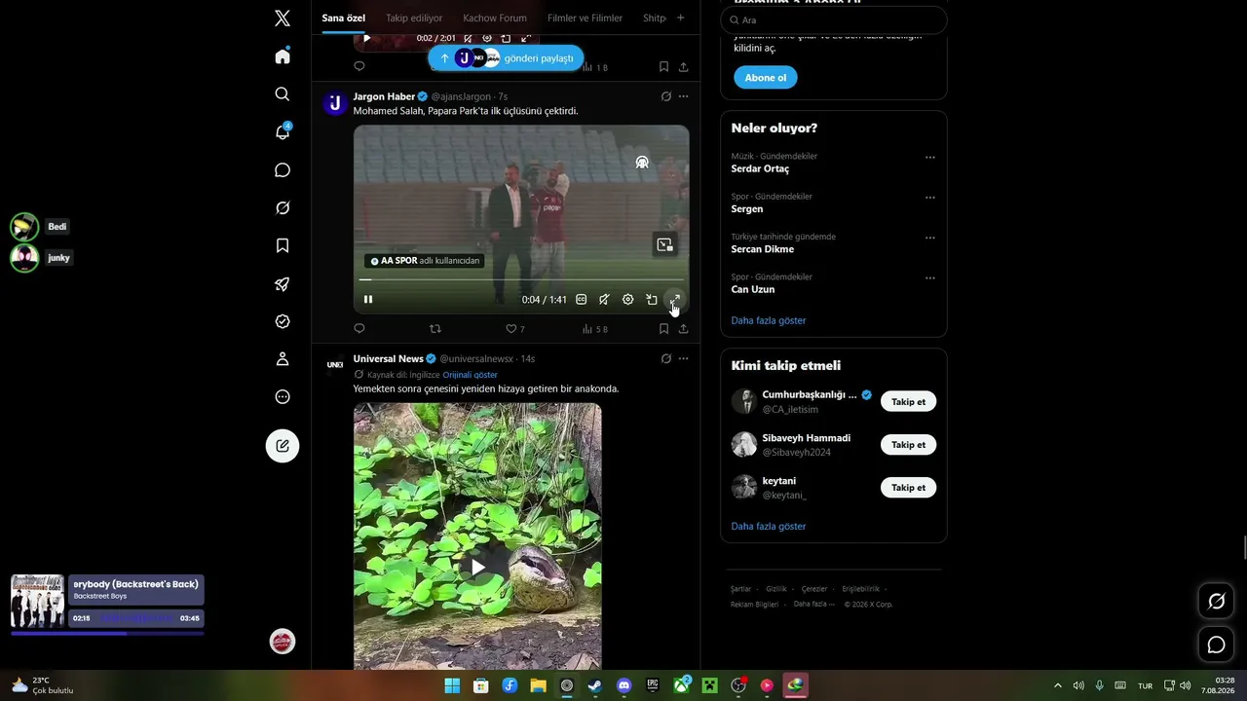Open Messages in the X sidebar
Viewport: 1247px width, 701px height.
(x=283, y=170)
